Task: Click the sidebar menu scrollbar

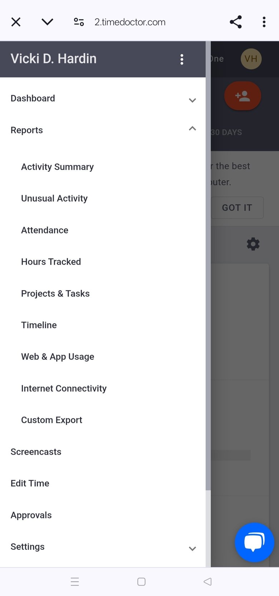Action: (x=208, y=266)
